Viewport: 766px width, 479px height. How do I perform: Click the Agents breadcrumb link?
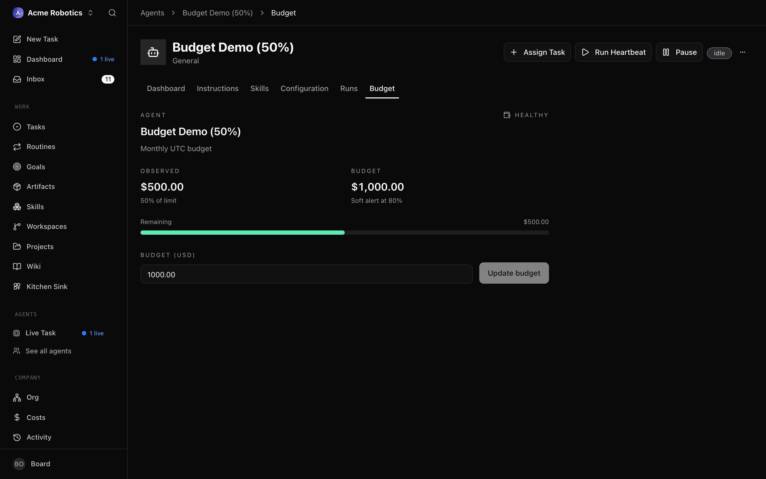(152, 13)
